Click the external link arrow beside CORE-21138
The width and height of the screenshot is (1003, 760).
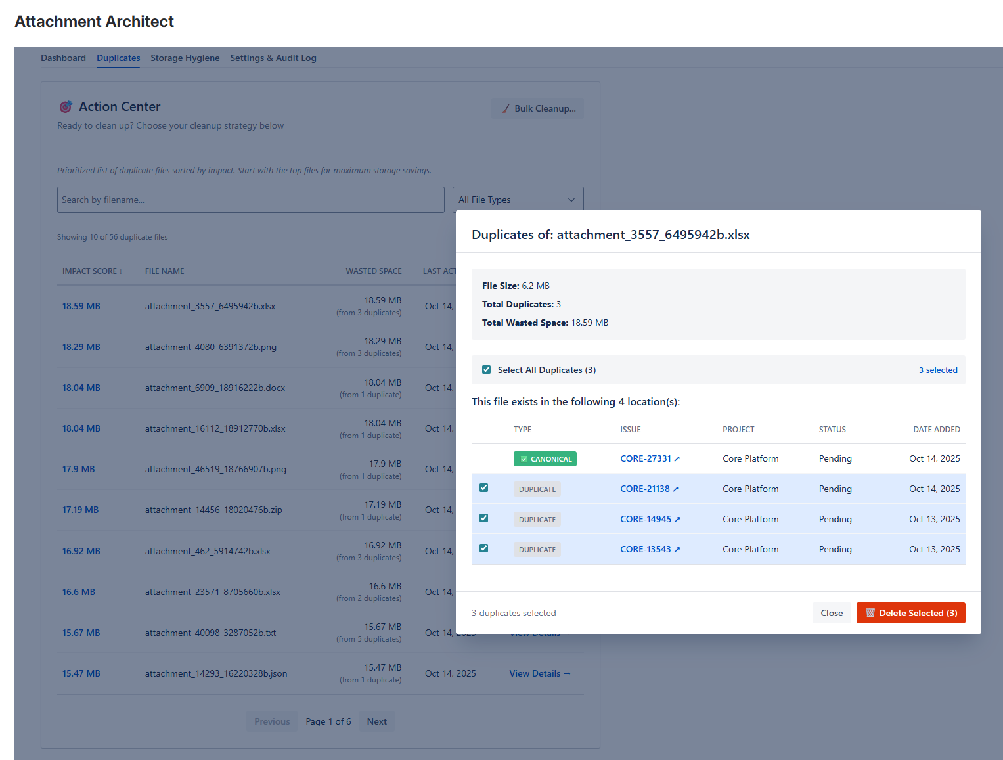(677, 488)
